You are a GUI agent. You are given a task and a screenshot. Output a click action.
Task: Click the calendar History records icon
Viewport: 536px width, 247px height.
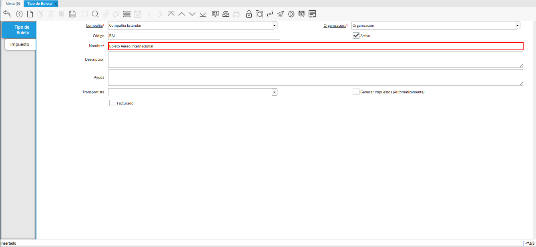(x=137, y=14)
